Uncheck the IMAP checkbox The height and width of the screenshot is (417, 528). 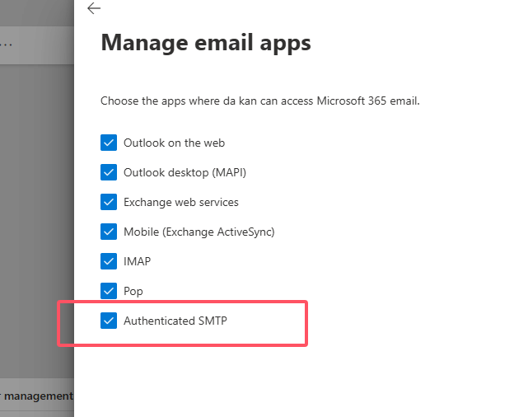[109, 261]
